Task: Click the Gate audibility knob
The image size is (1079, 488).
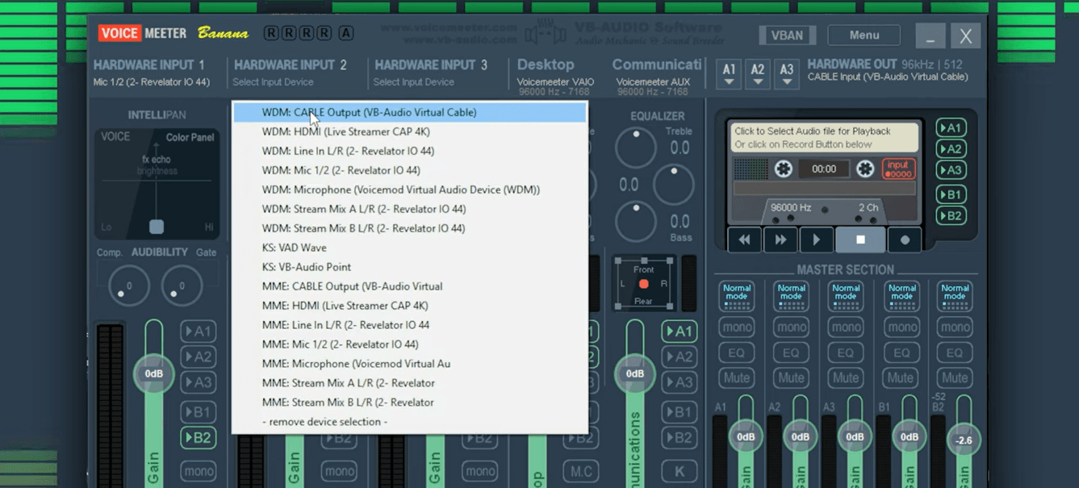Action: pyautogui.click(x=182, y=287)
